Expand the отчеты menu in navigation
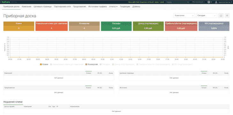The image size is (233, 115). click(x=113, y=7)
